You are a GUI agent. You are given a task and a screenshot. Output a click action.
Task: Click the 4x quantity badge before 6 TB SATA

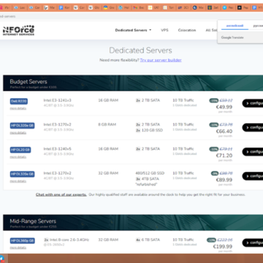tap(138, 240)
